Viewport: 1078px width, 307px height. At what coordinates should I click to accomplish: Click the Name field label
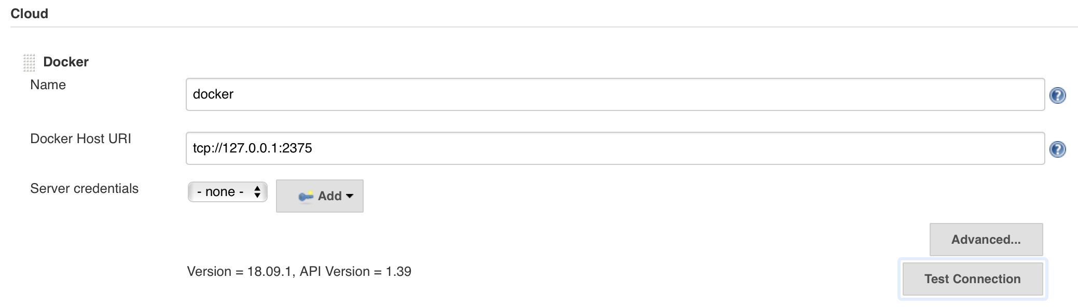click(x=48, y=85)
